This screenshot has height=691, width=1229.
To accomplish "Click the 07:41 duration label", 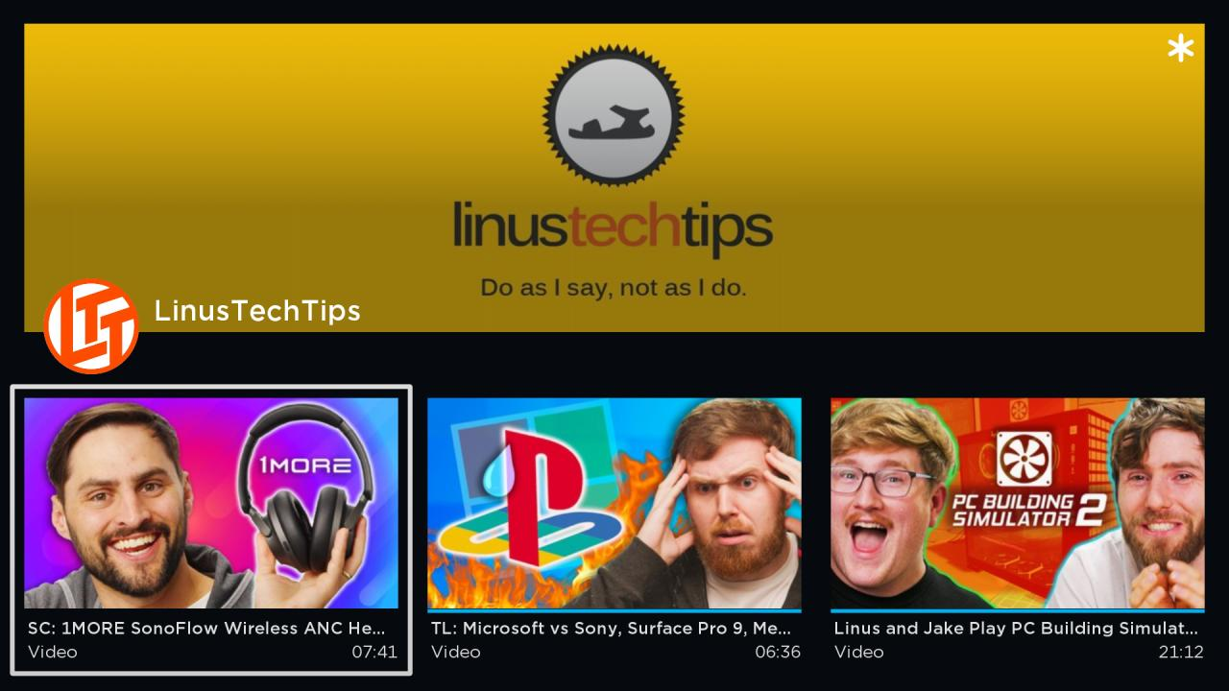I will point(374,652).
